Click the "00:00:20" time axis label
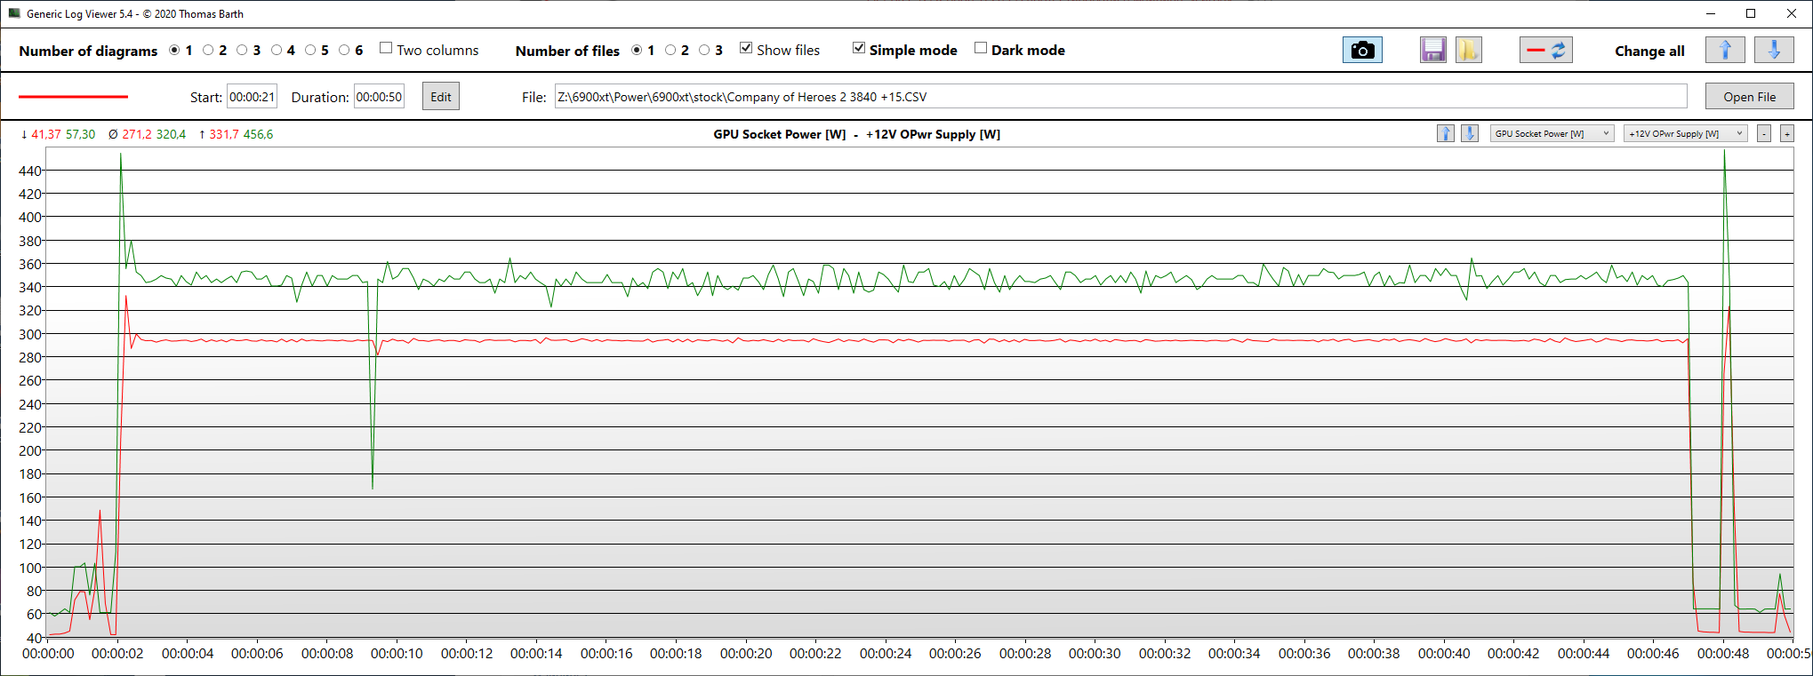Image resolution: width=1813 pixels, height=676 pixels. [746, 654]
